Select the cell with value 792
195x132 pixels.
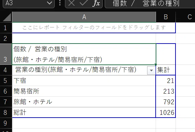point(166,102)
